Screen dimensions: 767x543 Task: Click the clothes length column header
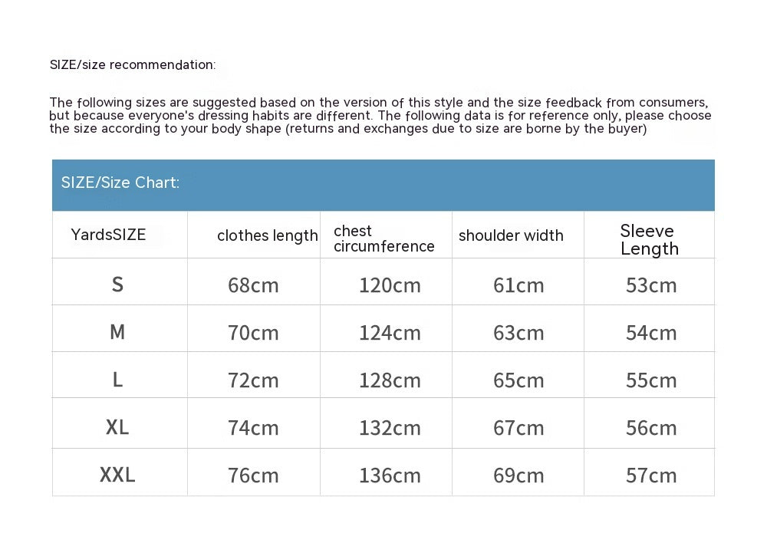point(267,235)
